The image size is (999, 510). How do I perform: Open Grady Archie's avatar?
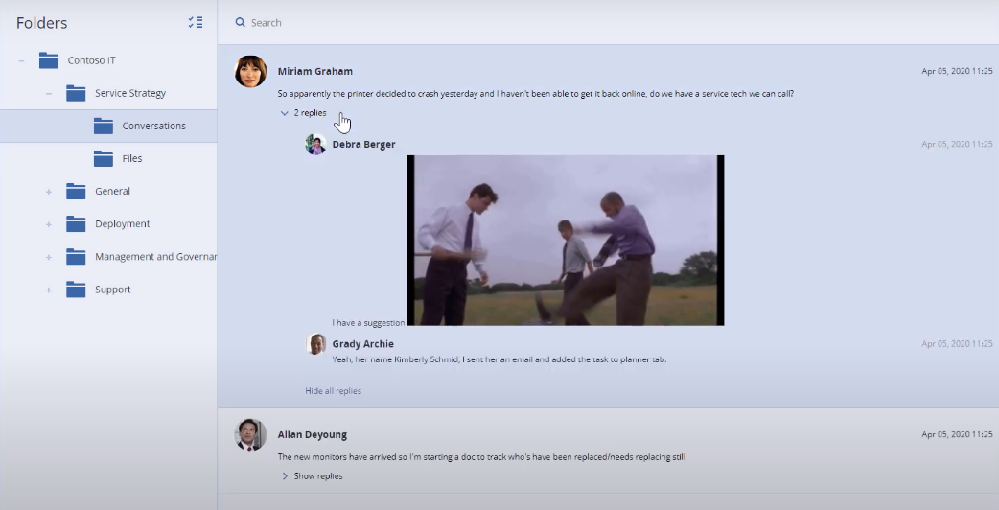click(x=316, y=344)
